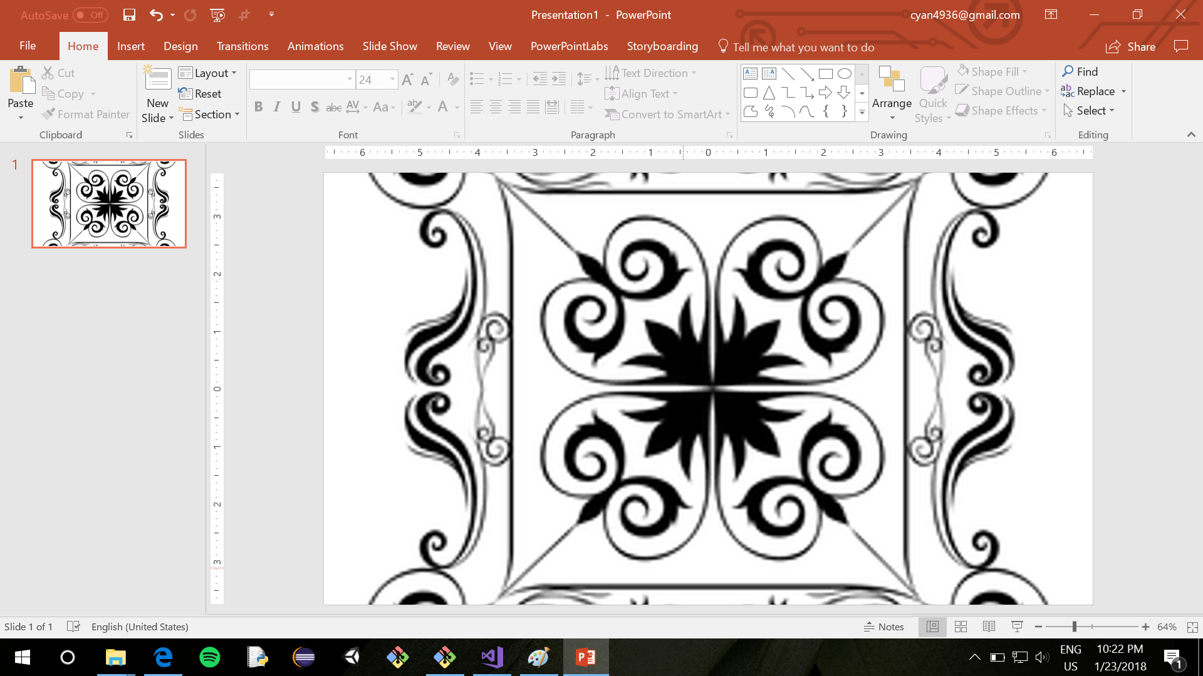Click the Share button
Screen dimensions: 1203x676
(1131, 46)
